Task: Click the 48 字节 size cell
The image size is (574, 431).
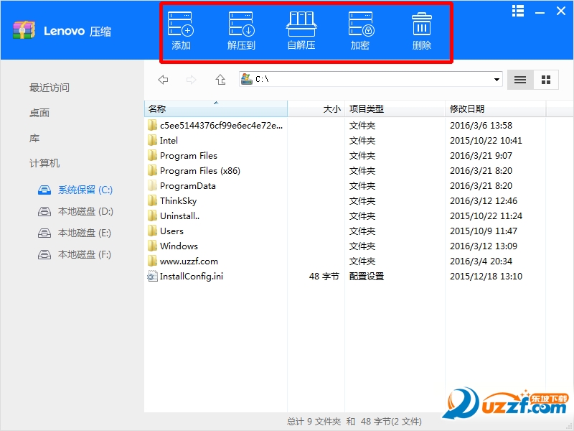Action: (324, 277)
